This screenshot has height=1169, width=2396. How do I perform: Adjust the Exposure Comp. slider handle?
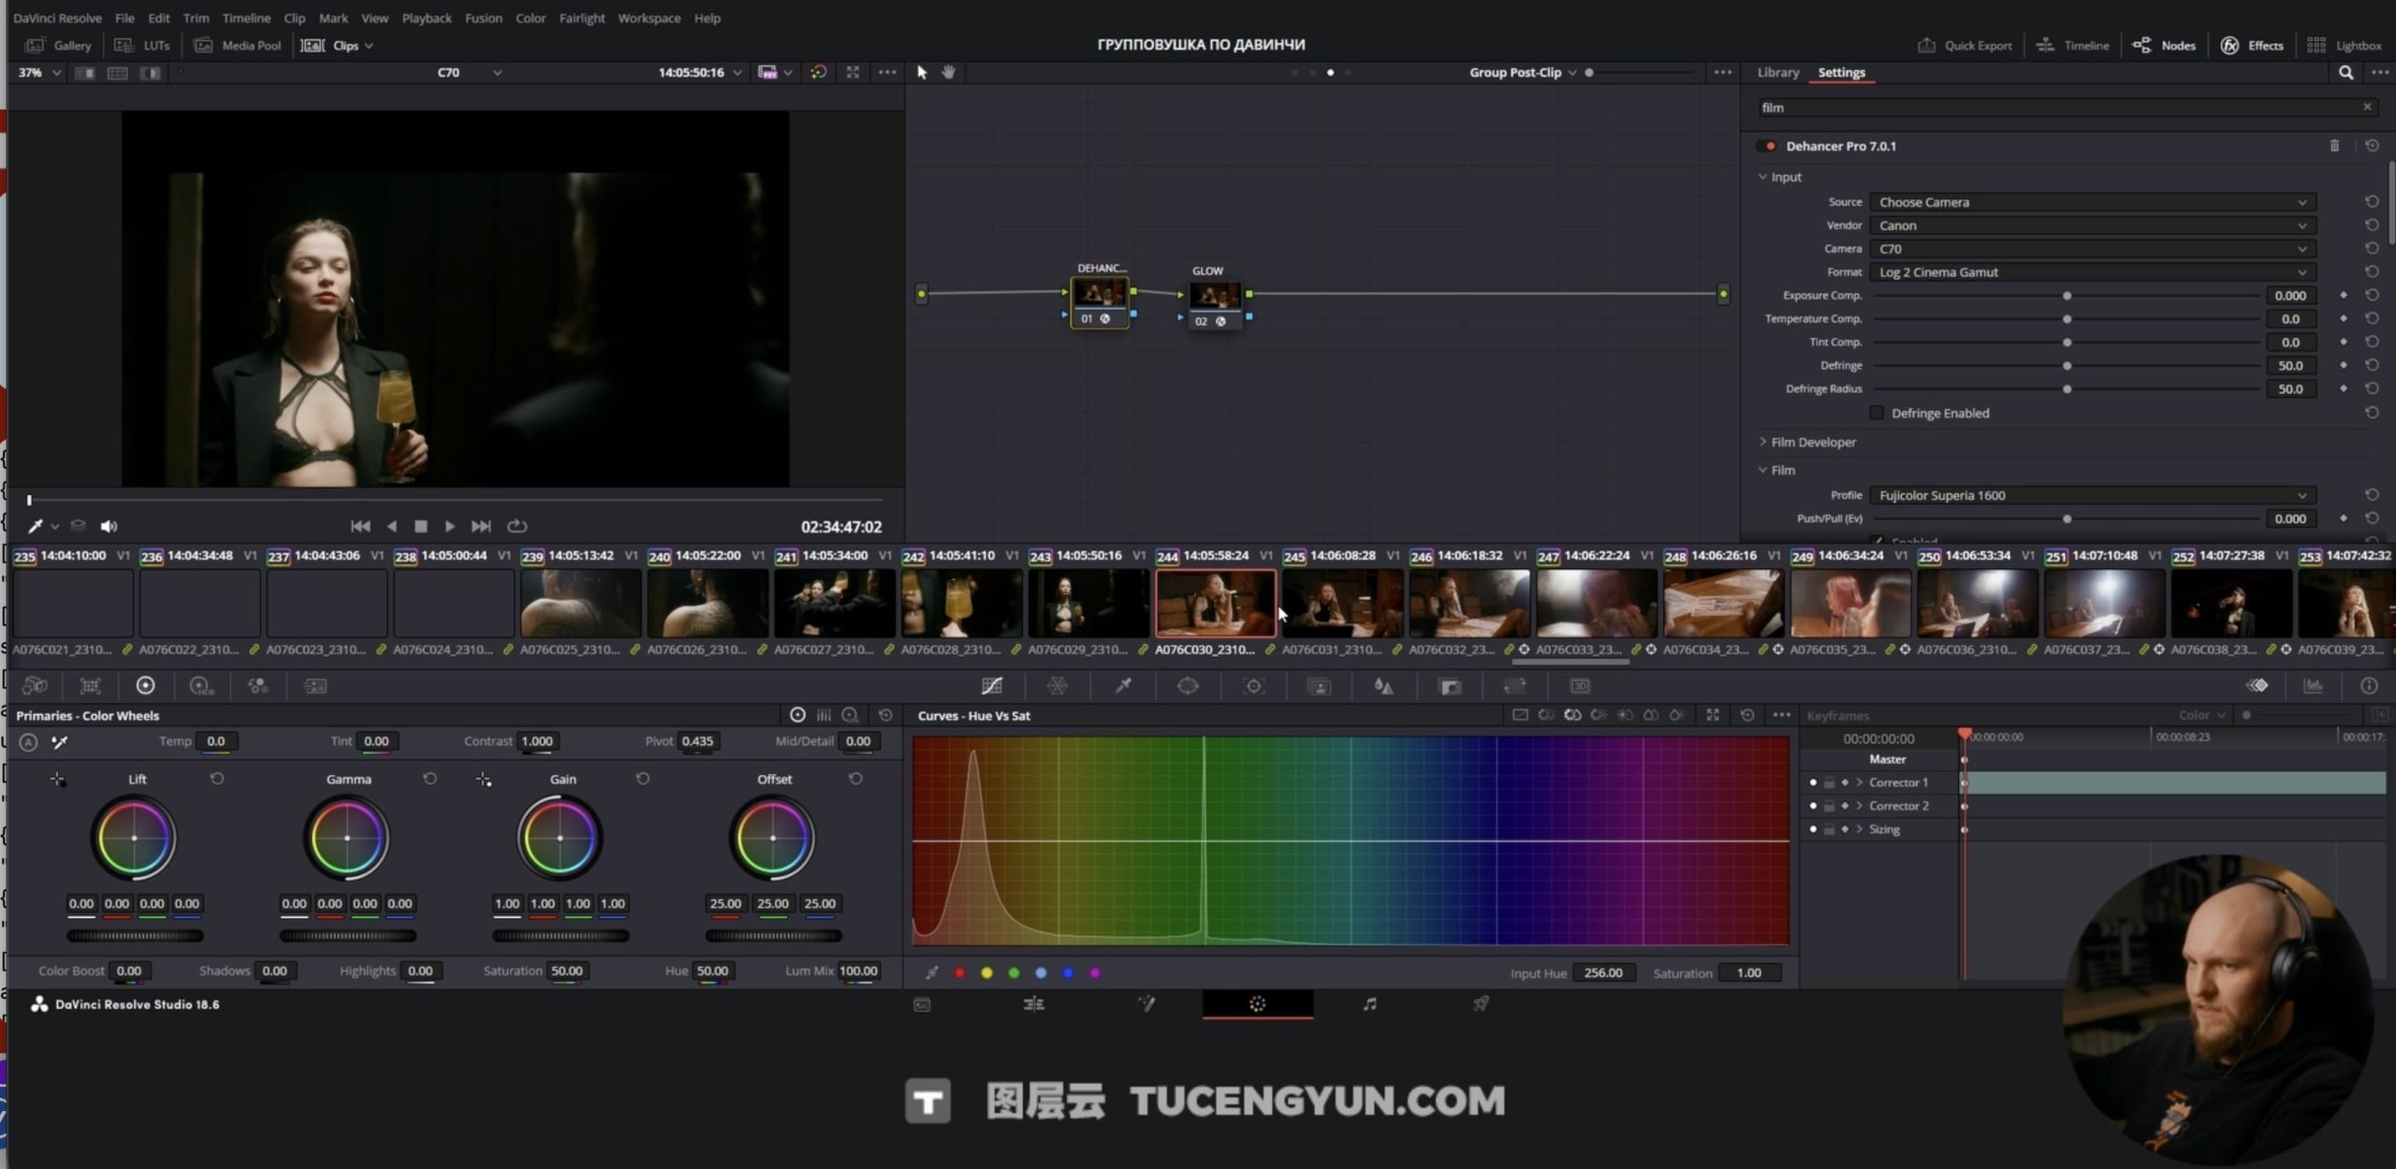click(x=2067, y=296)
